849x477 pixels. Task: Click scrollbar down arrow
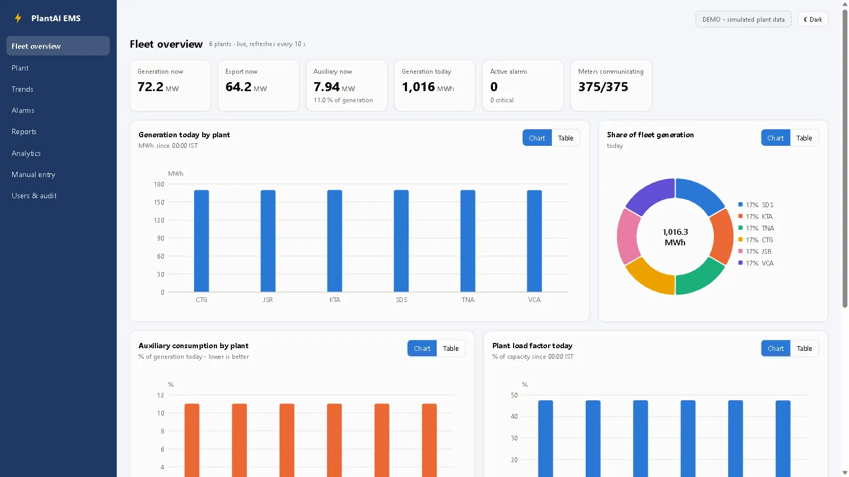tap(845, 473)
